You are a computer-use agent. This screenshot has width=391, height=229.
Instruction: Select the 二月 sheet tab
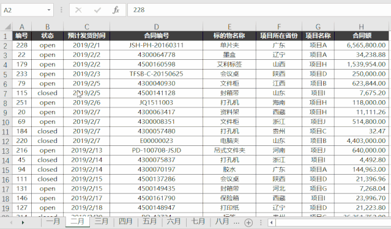point(78,221)
